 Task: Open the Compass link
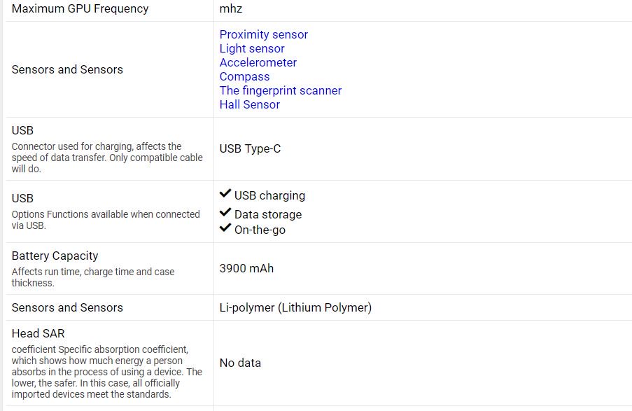(244, 76)
